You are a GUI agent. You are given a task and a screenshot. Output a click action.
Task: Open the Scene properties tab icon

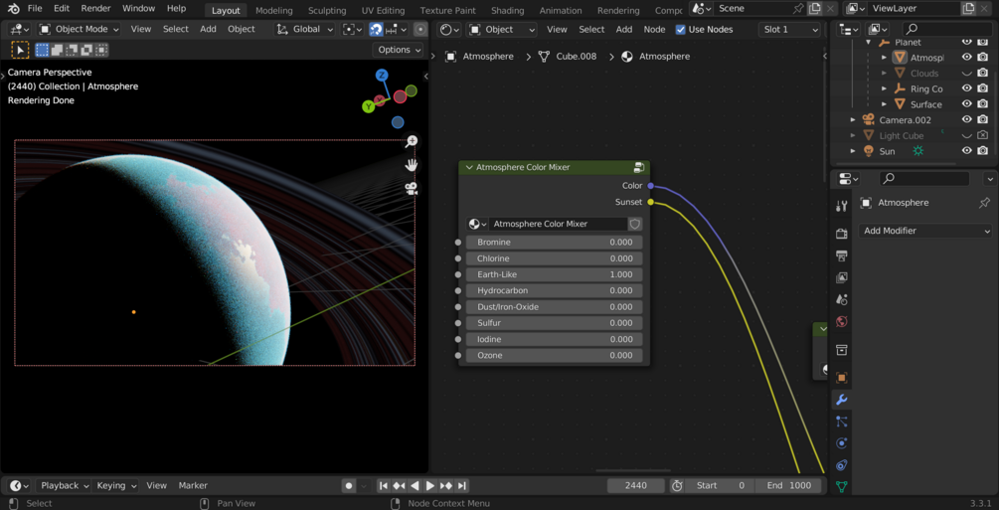[842, 299]
